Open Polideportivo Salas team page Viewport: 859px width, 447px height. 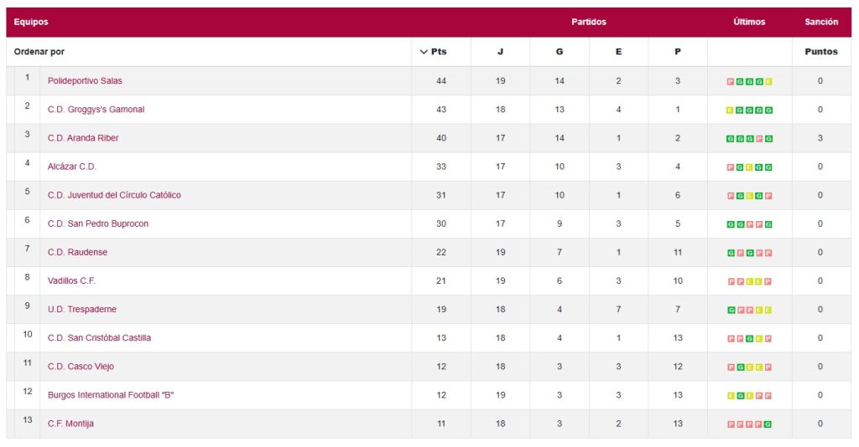tap(85, 81)
